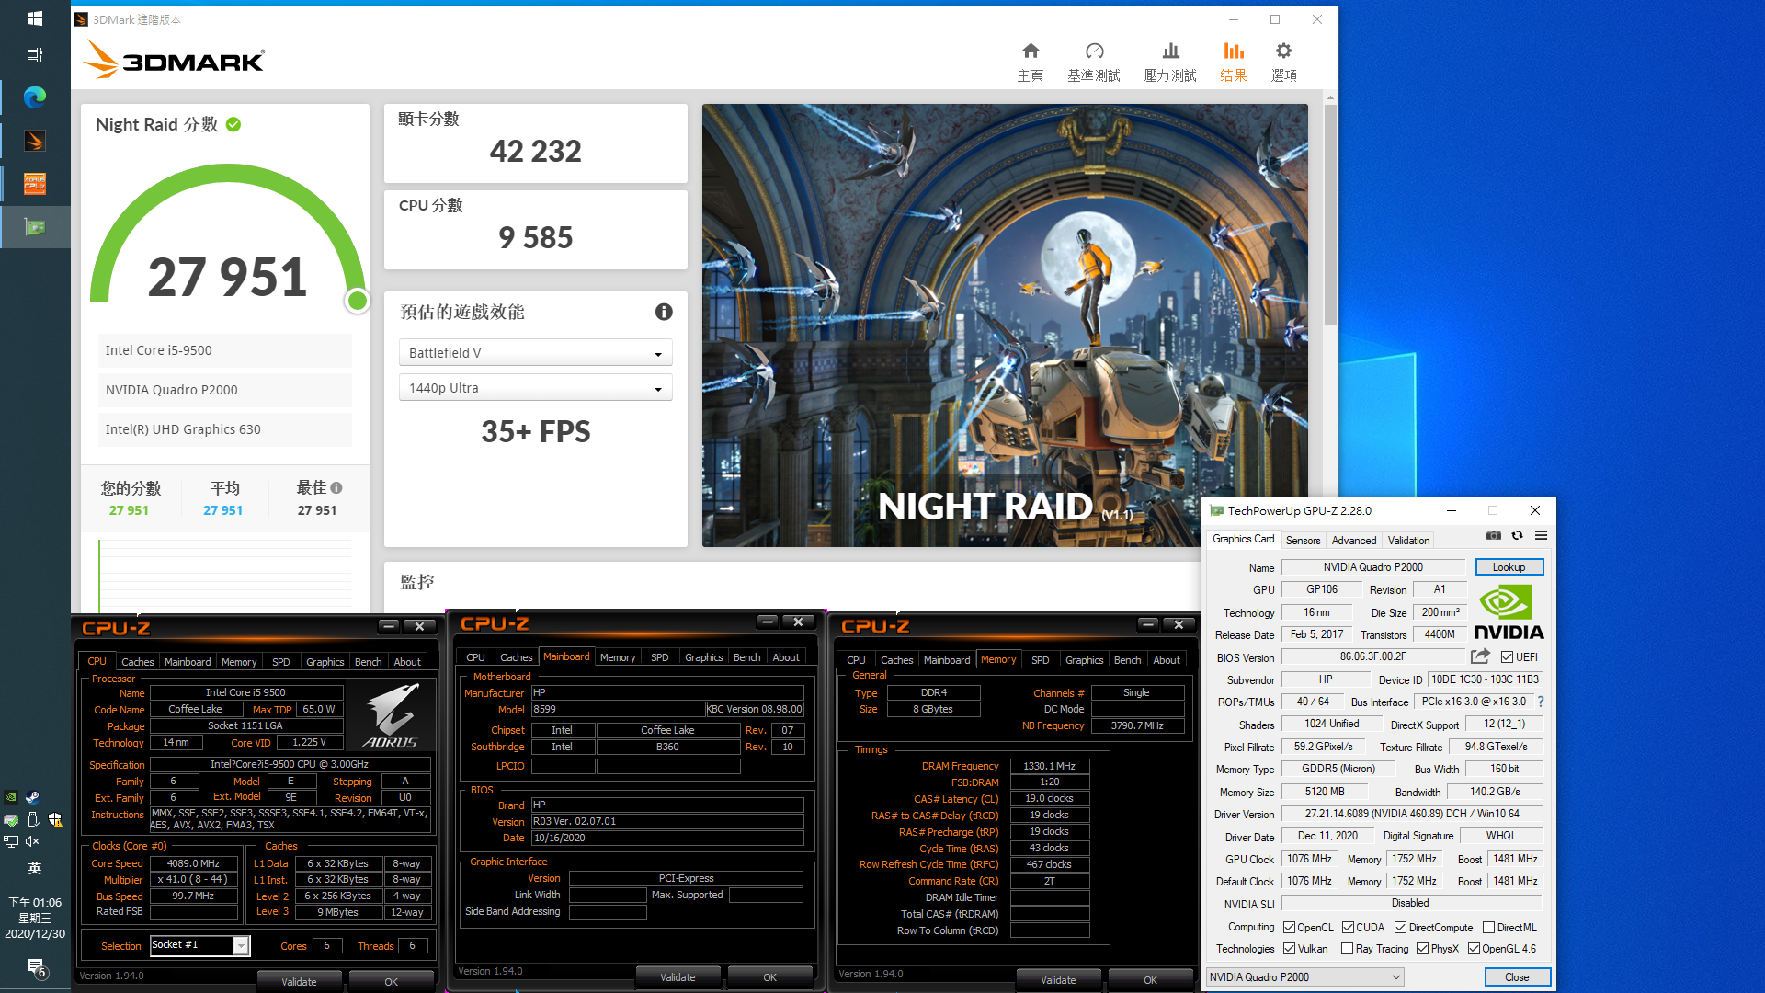The width and height of the screenshot is (1765, 993).
Task: Open Bench tab in left CPU-Z window
Action: tap(368, 662)
